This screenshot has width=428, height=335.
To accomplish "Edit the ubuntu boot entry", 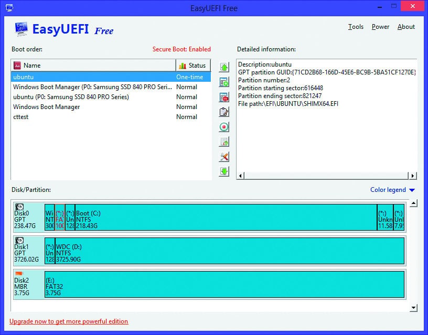I will pyautogui.click(x=223, y=112).
